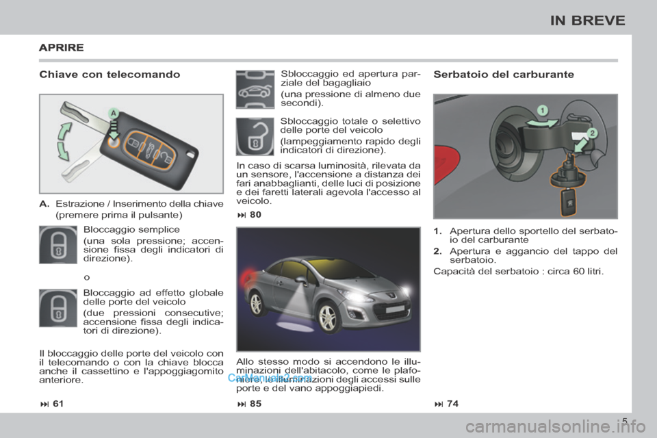Follow page reference 61
Viewport: 657px width, 438px height.
tap(53, 404)
